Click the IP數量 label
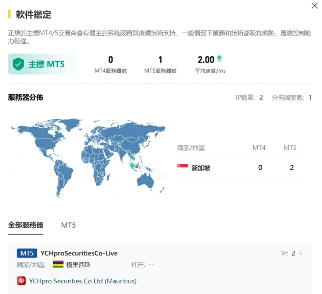Screen dimensions: 322x294 245,98
